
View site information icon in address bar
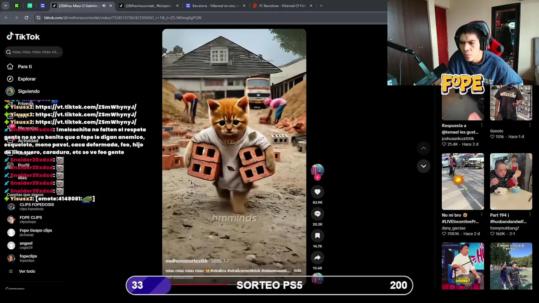38,18
